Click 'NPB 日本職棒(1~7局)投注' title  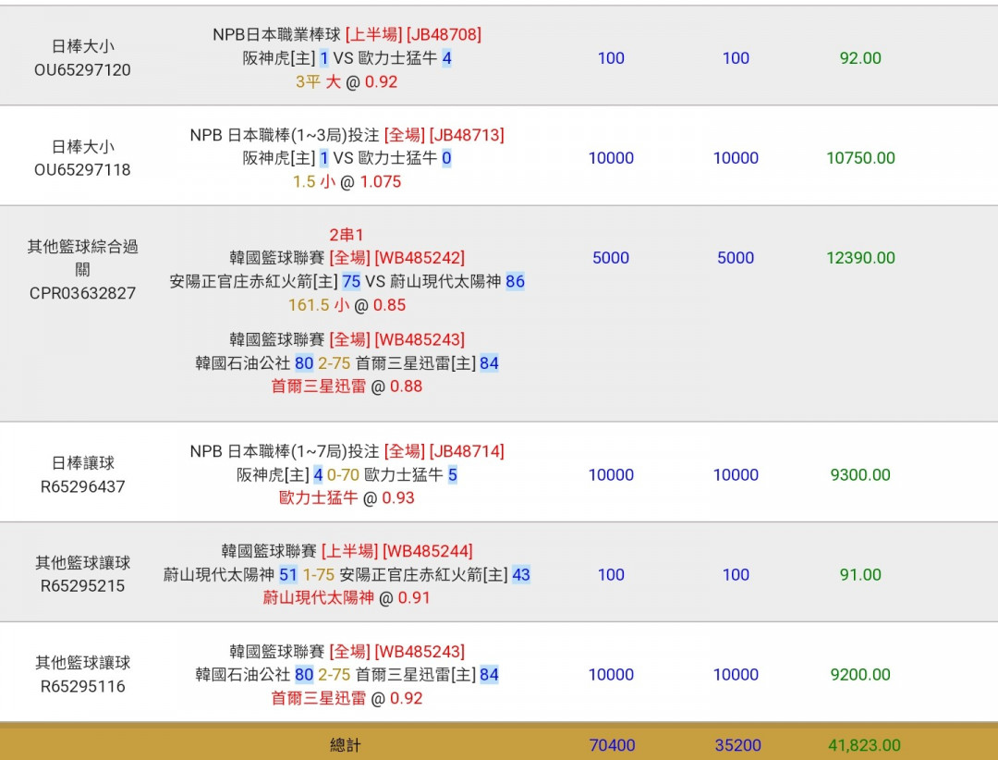[x=285, y=452]
